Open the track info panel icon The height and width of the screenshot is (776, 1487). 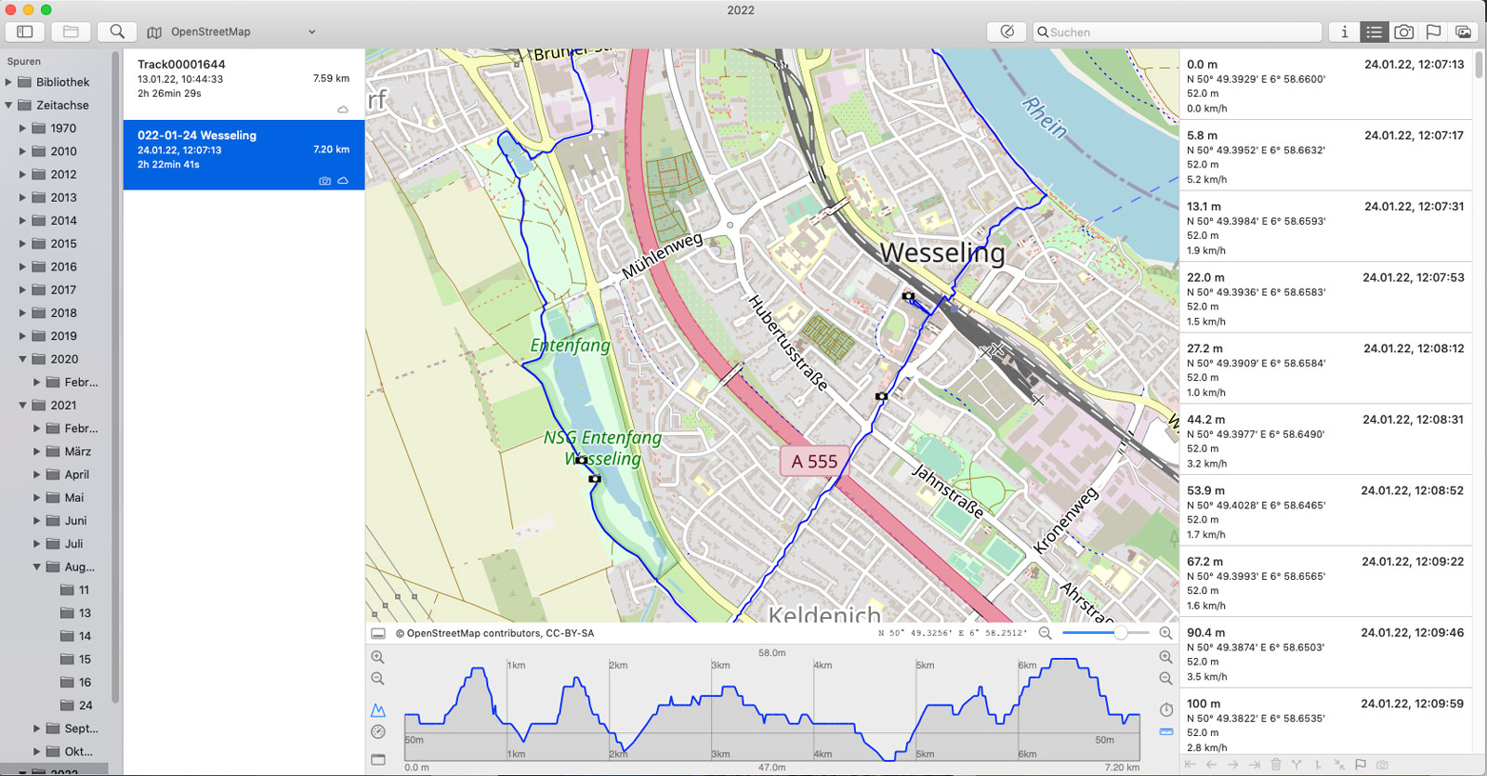[x=1344, y=32]
